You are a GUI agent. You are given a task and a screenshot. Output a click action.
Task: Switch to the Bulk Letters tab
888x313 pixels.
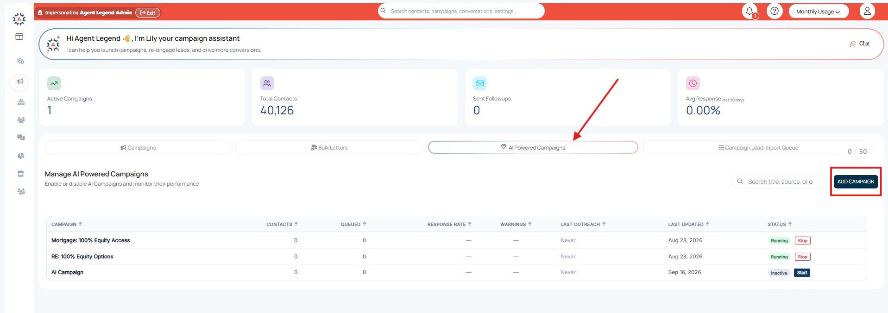(x=329, y=148)
